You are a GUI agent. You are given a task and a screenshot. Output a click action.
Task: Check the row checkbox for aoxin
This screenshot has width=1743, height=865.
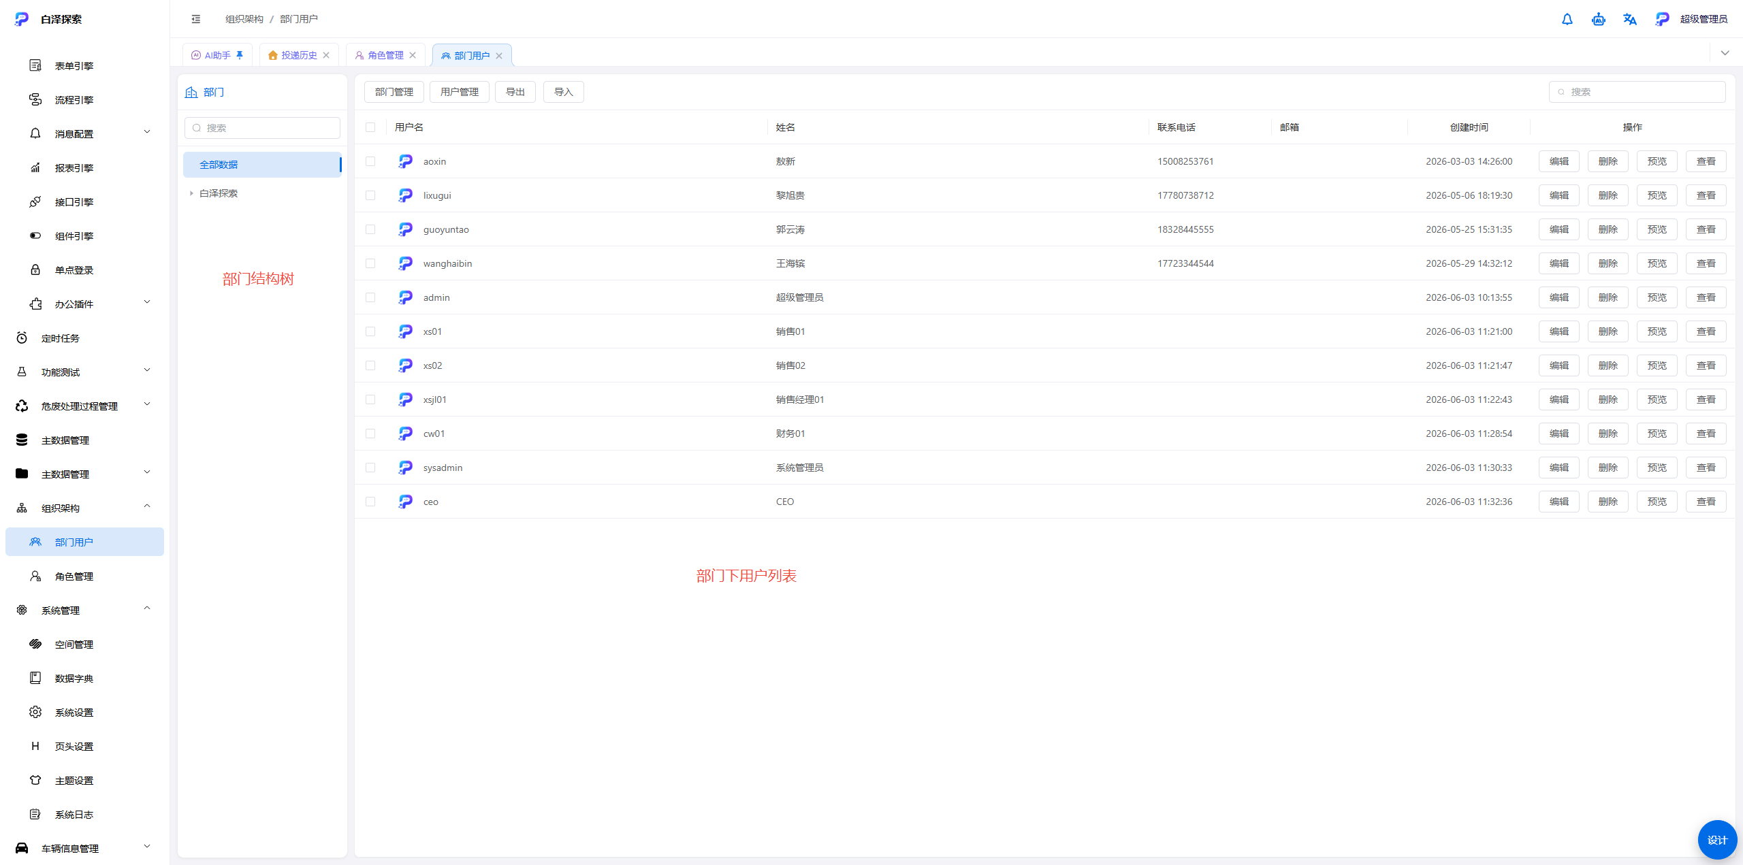click(370, 161)
